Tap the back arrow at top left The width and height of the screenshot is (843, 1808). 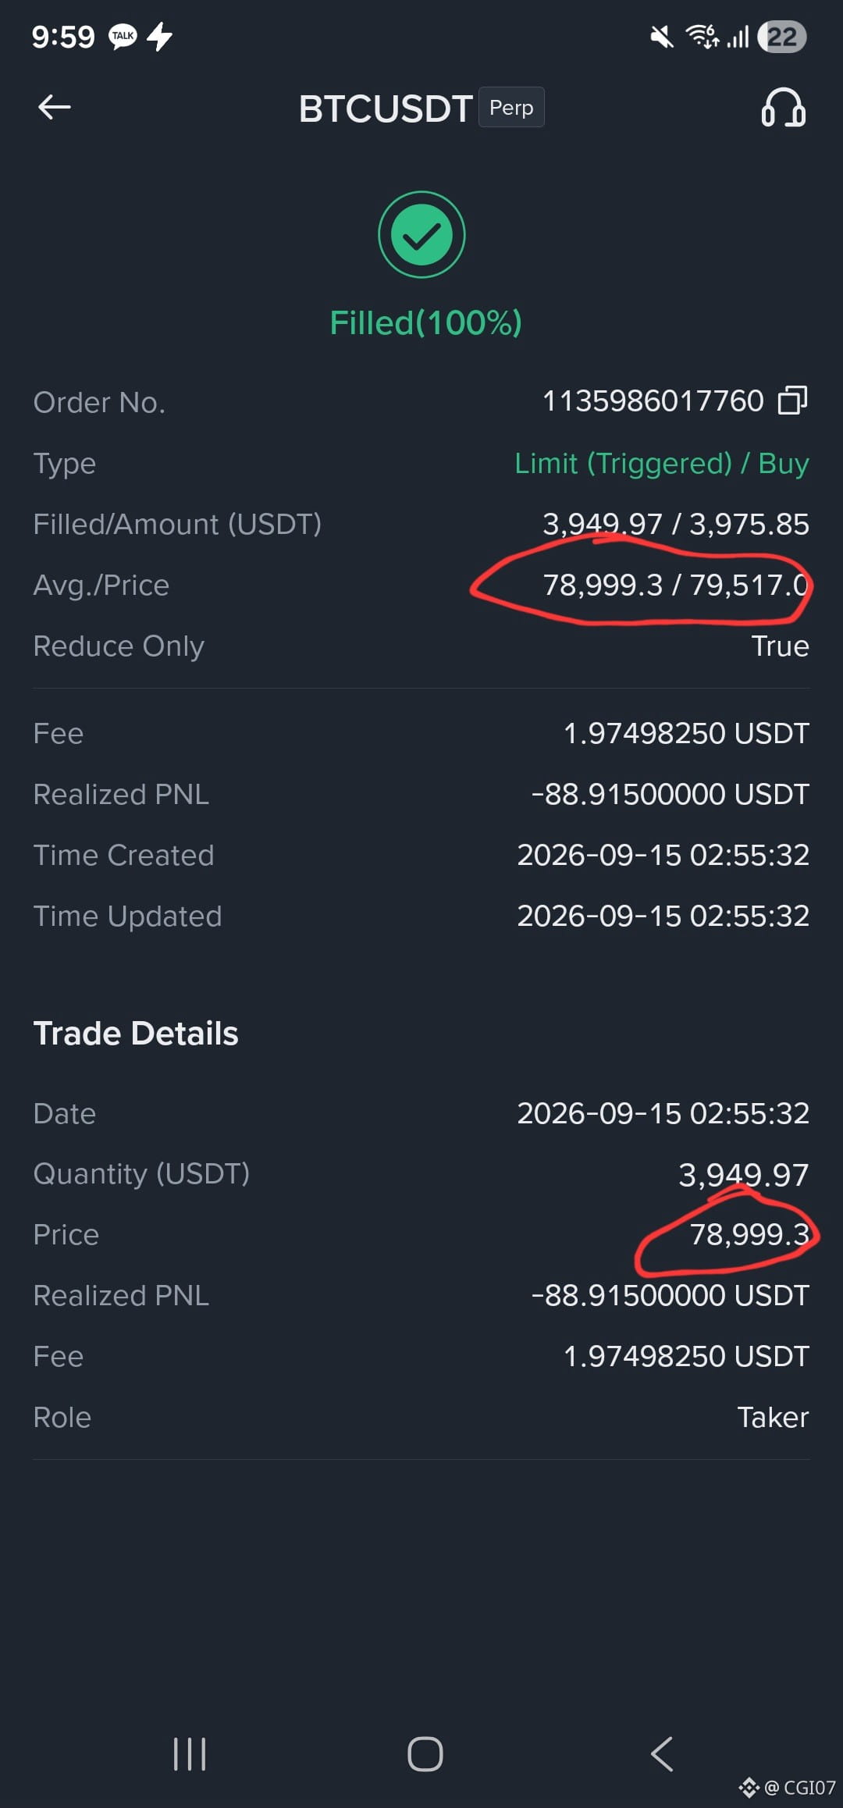coord(55,108)
